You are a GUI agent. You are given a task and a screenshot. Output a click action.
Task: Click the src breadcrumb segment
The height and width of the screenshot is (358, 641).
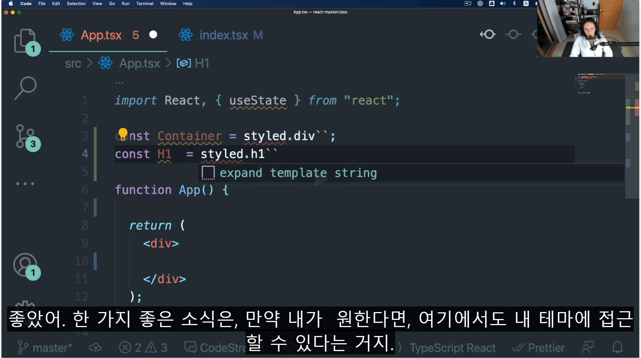click(x=73, y=64)
